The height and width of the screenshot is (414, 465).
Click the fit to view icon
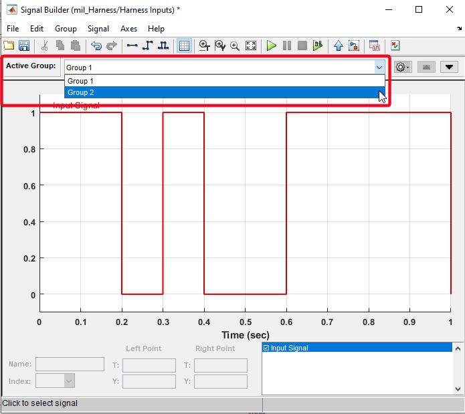click(251, 46)
